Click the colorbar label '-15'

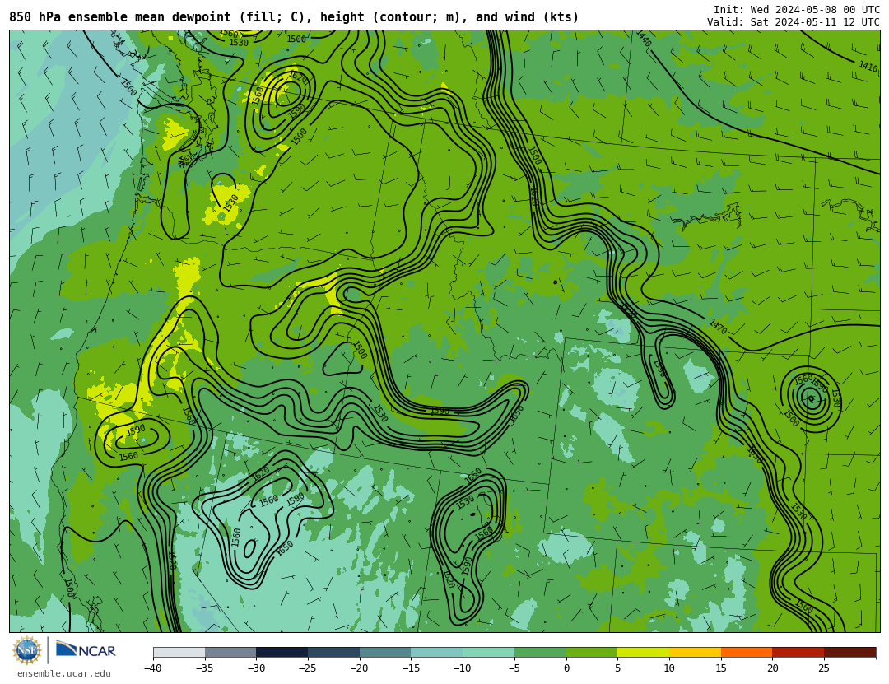[x=411, y=668]
